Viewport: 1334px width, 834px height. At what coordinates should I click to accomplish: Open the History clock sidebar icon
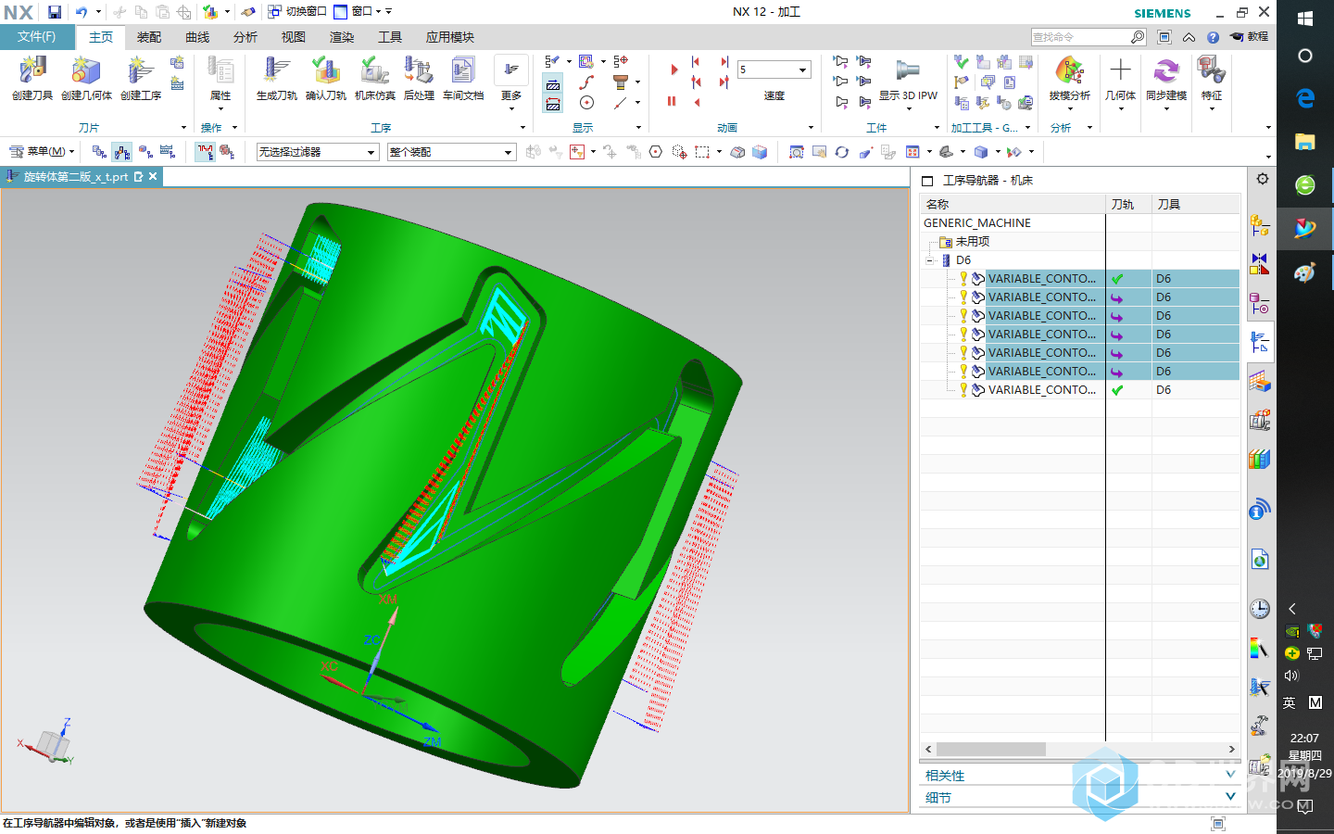pos(1260,608)
